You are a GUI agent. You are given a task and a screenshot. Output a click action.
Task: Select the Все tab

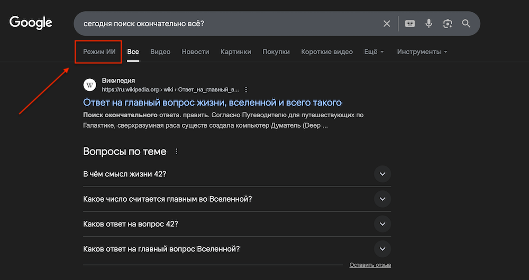click(x=133, y=52)
